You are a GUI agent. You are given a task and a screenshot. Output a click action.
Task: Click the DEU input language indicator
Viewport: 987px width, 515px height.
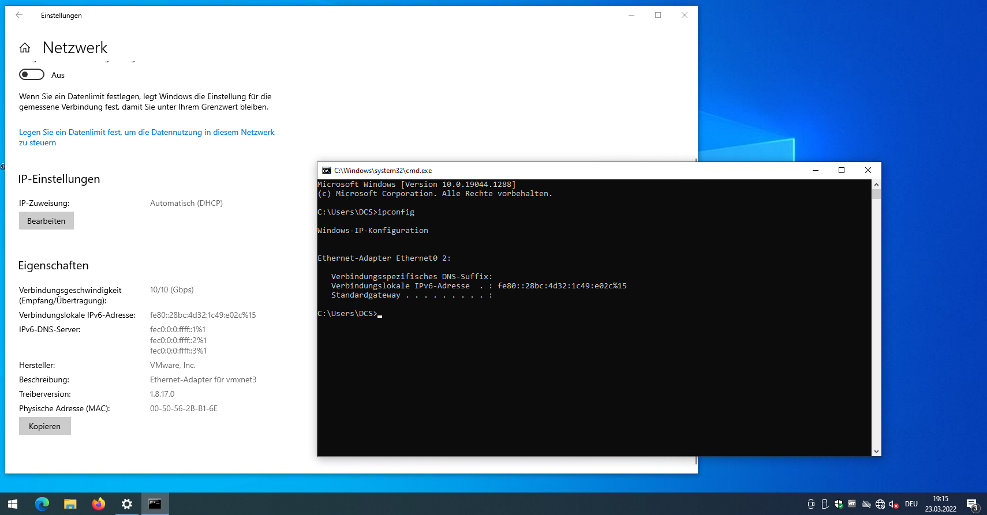[x=911, y=504]
